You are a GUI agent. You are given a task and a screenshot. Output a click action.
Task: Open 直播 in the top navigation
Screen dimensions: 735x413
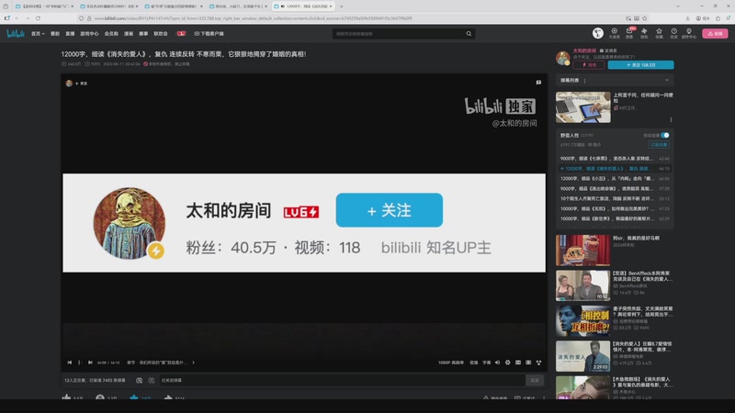70,34
